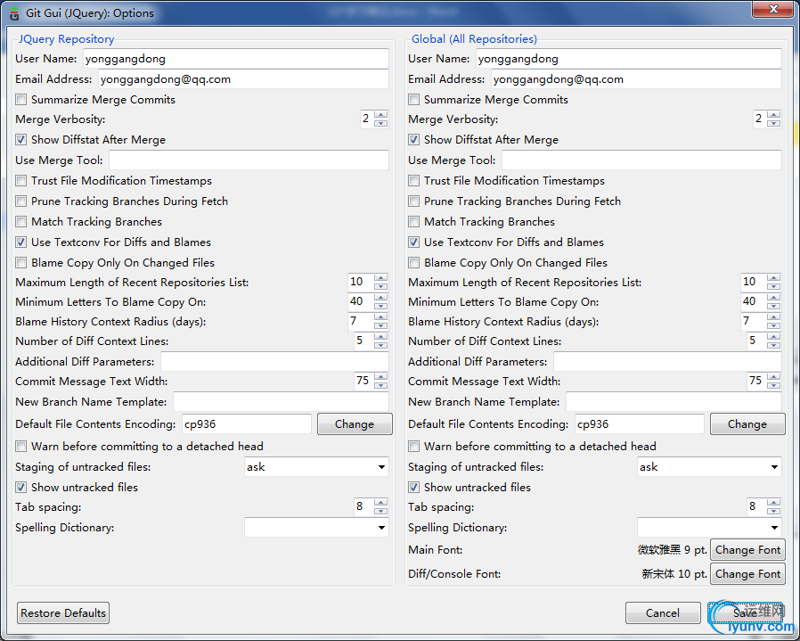Click User Name field in Global
Image resolution: width=800 pixels, height=641 pixels.
[x=629, y=59]
